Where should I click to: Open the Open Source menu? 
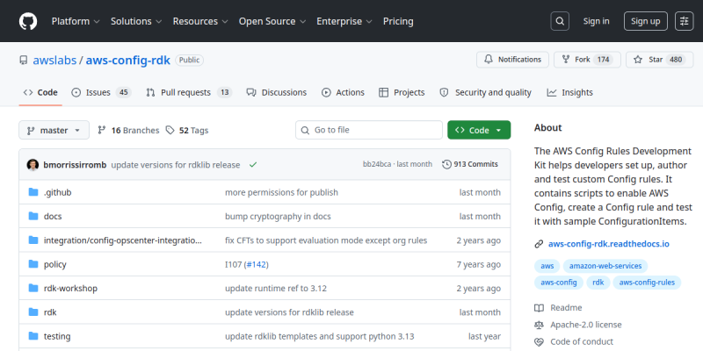click(272, 21)
